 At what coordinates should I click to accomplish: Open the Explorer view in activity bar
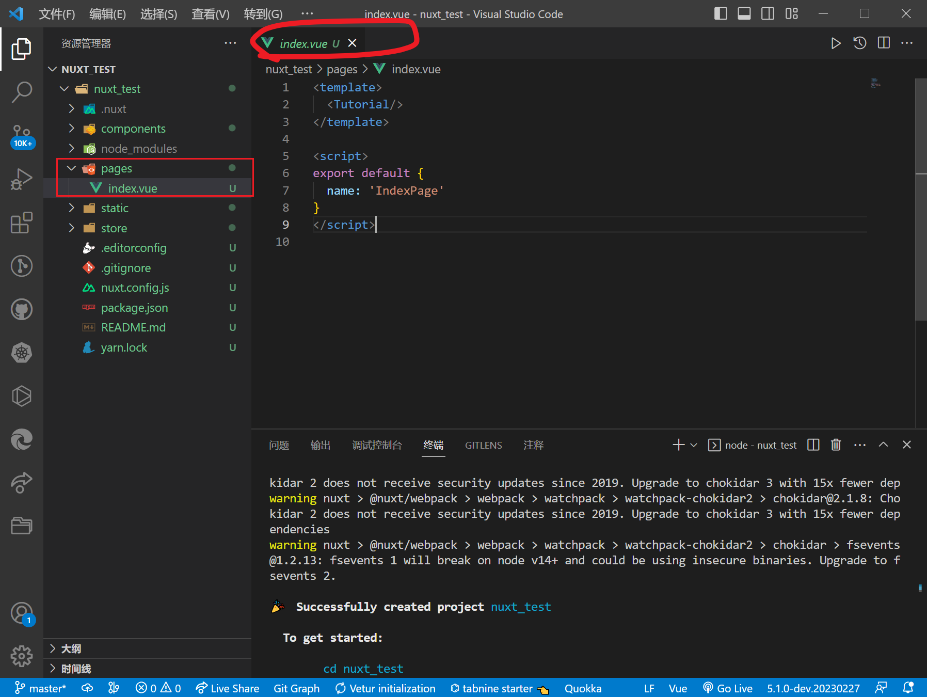pos(21,49)
